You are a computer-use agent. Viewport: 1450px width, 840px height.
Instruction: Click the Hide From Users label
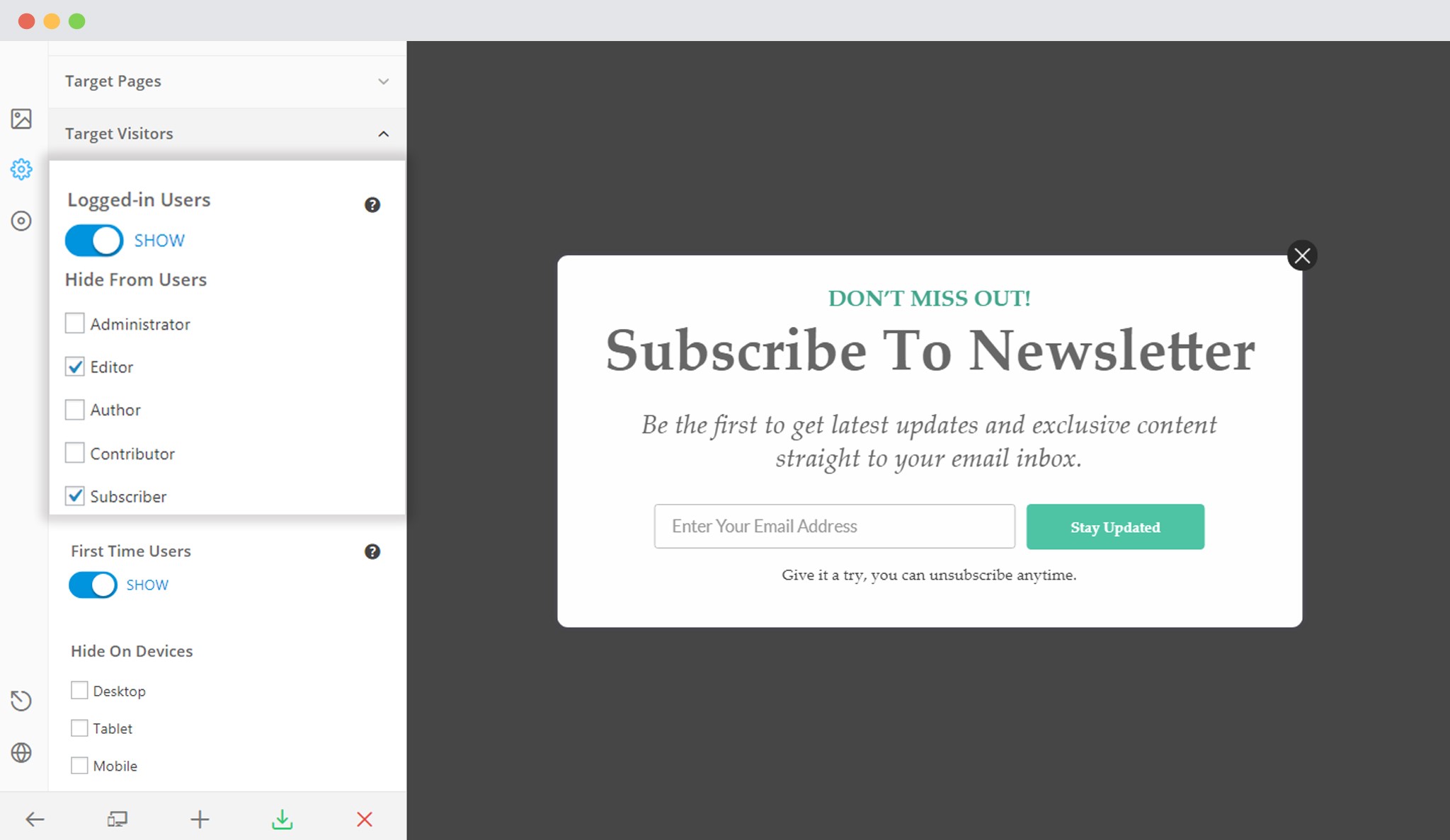point(136,280)
